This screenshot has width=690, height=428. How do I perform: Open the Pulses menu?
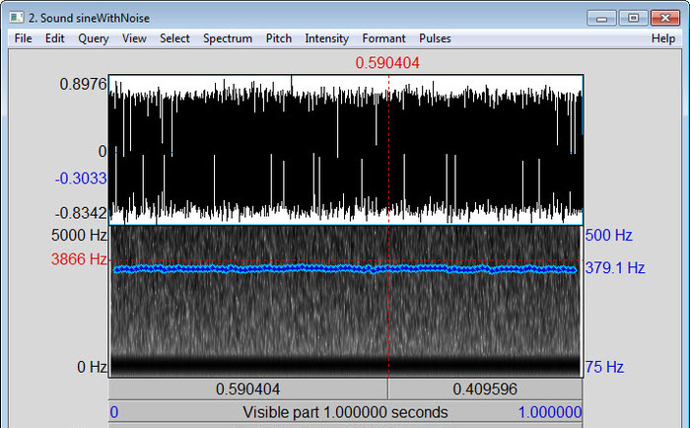click(435, 38)
